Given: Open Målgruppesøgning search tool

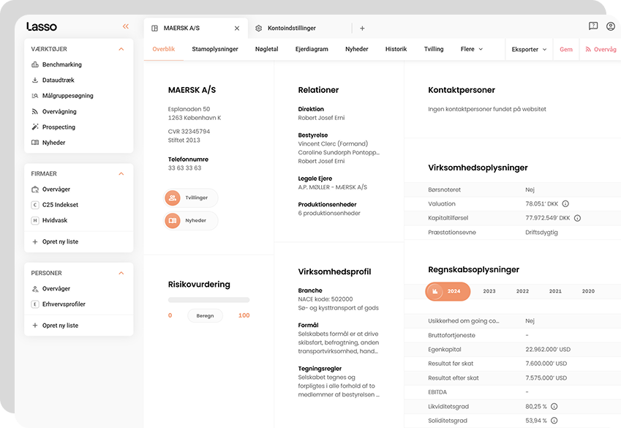Looking at the screenshot, I should (x=67, y=96).
